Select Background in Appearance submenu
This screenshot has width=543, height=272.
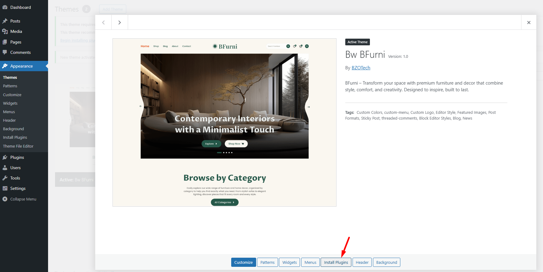tap(13, 129)
